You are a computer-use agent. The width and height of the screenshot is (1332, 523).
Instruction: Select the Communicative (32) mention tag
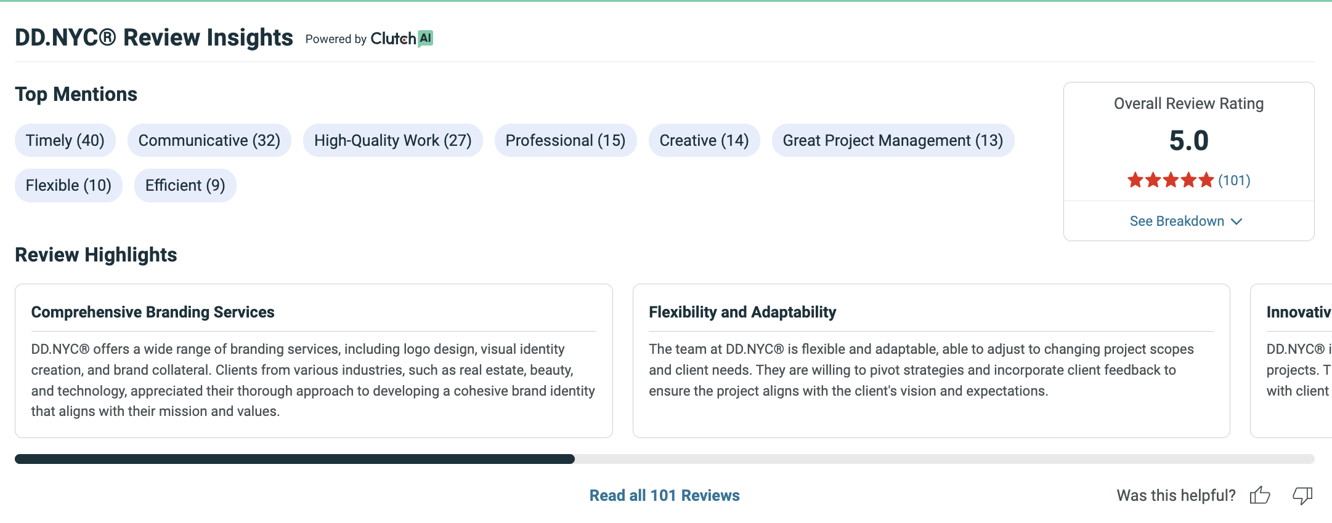tap(209, 140)
